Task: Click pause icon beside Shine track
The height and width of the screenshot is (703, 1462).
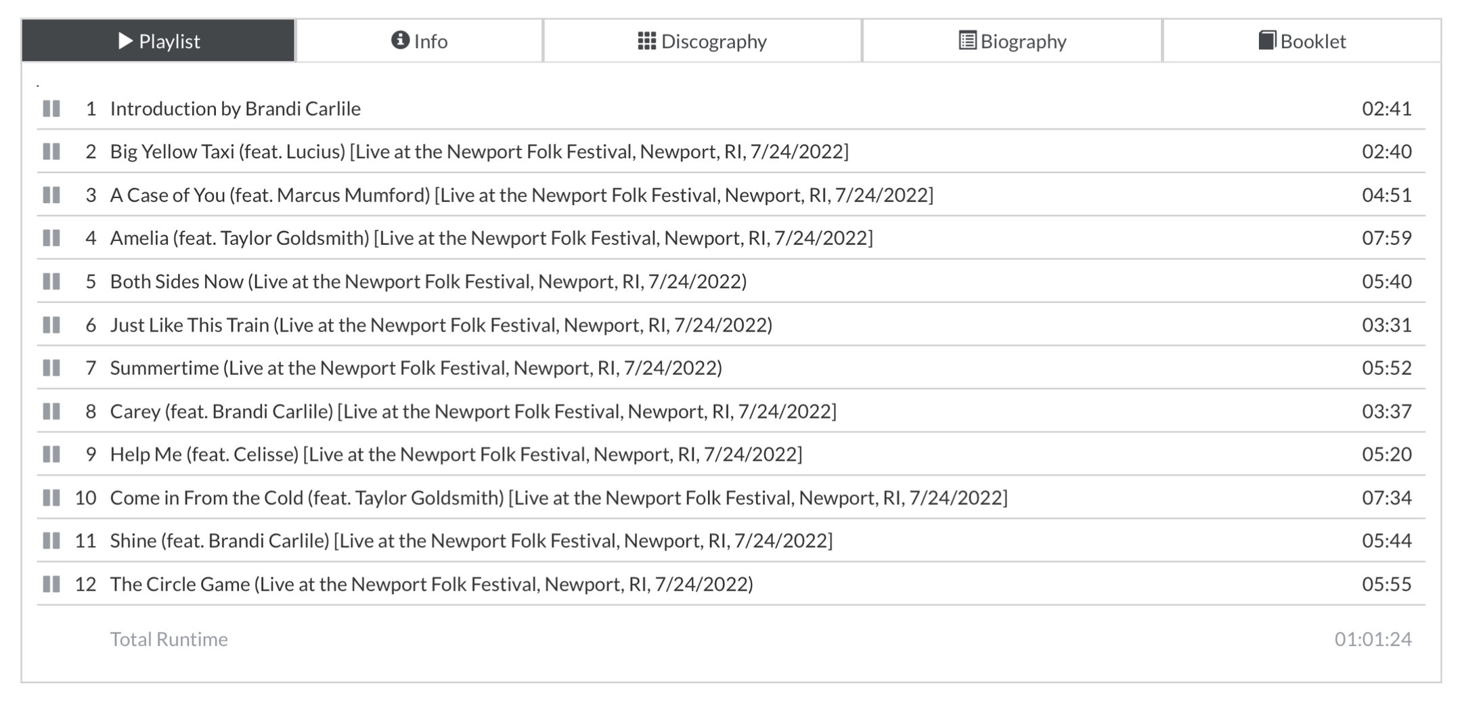Action: [51, 541]
